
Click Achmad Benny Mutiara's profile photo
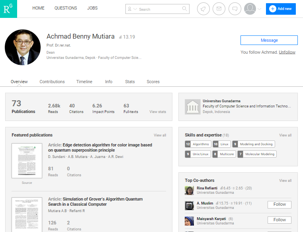[23, 47]
